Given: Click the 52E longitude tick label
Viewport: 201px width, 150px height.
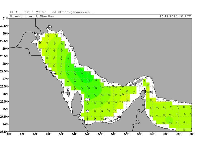Looking at the screenshot, I should click(x=87, y=134).
